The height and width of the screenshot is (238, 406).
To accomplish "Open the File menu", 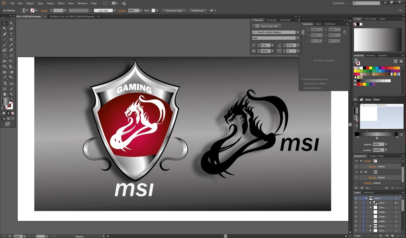I will pyautogui.click(x=12, y=3).
